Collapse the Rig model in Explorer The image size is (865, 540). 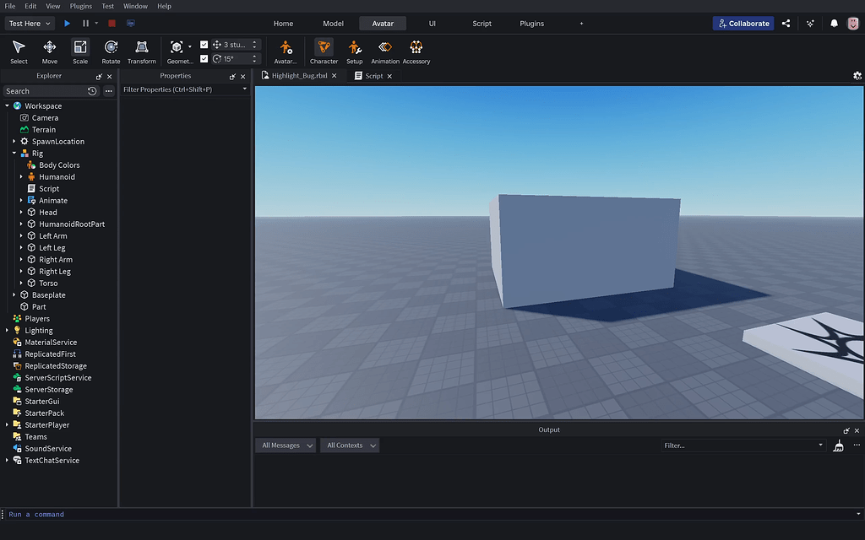tap(14, 153)
